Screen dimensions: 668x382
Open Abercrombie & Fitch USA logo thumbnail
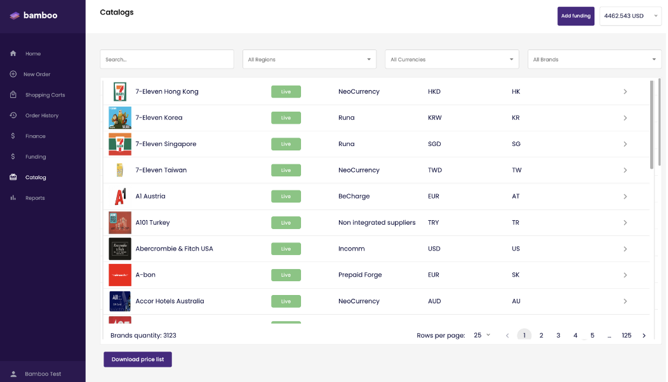pyautogui.click(x=120, y=249)
